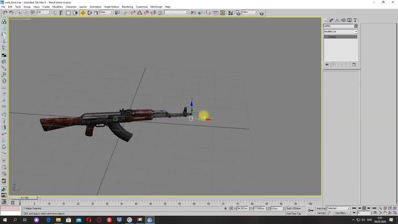The width and height of the screenshot is (398, 224).
Task: Open the Select by Name dialog icon
Action: pos(62,12)
